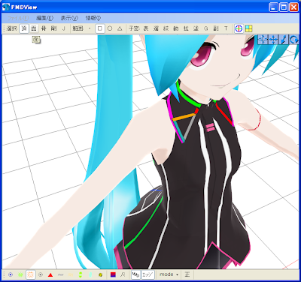Open the 塗 sub-window
The height and width of the screenshot is (282, 301).
(x=196, y=28)
